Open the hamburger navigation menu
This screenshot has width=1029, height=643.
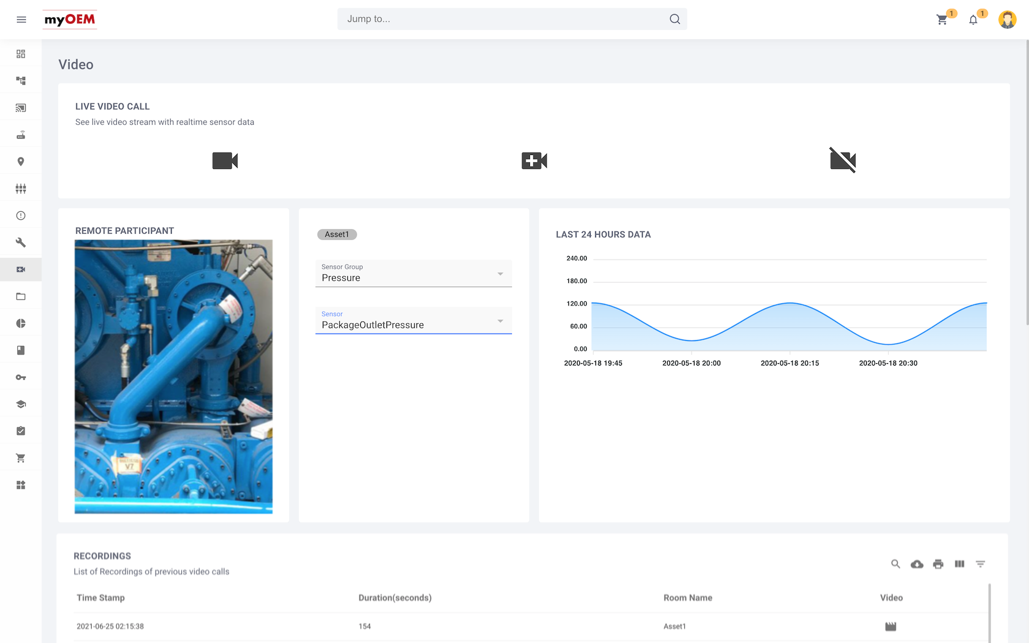pos(21,20)
